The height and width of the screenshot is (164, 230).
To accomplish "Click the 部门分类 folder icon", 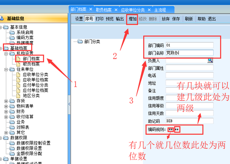I will [x=80, y=42].
